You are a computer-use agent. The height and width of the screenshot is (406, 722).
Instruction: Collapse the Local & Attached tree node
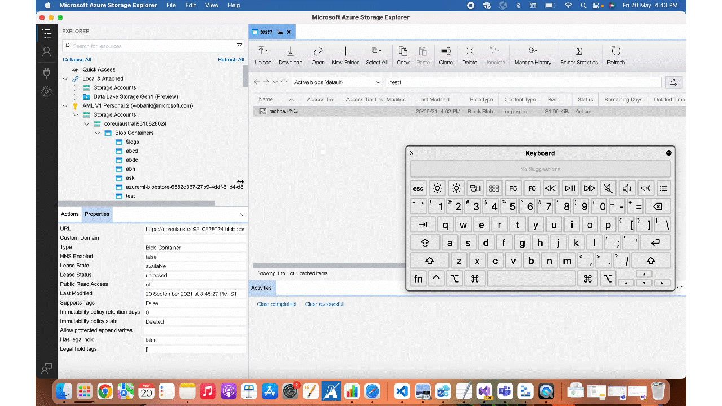click(x=65, y=79)
